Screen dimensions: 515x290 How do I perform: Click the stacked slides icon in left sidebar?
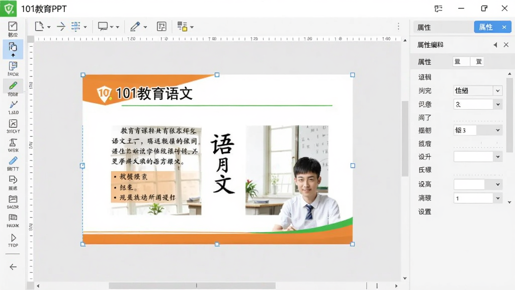pyautogui.click(x=13, y=217)
